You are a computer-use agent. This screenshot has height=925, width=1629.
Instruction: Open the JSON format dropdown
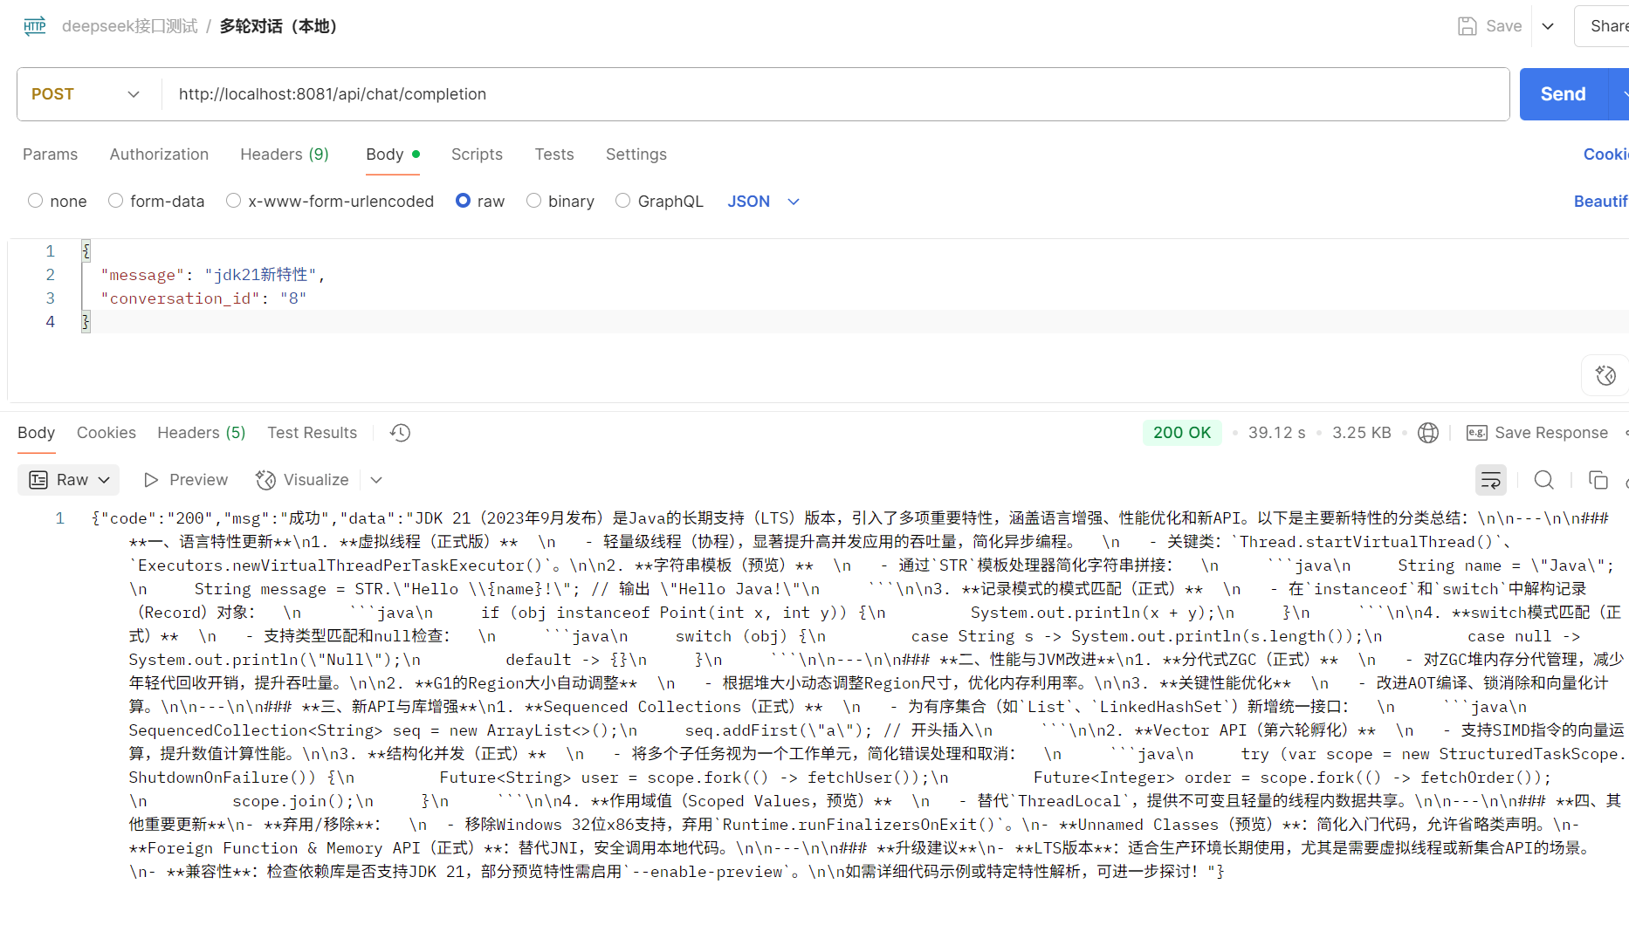click(764, 202)
